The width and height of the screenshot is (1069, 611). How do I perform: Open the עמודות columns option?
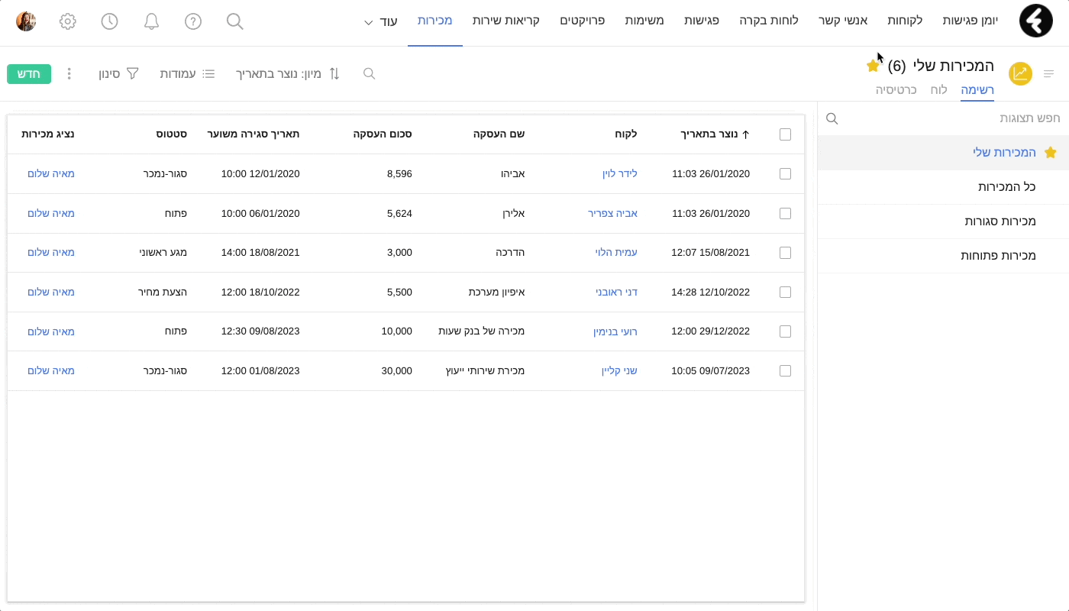tap(187, 74)
